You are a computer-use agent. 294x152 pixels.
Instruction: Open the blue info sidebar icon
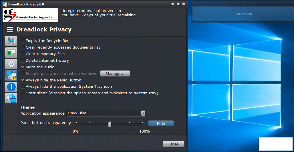[x=11, y=87]
